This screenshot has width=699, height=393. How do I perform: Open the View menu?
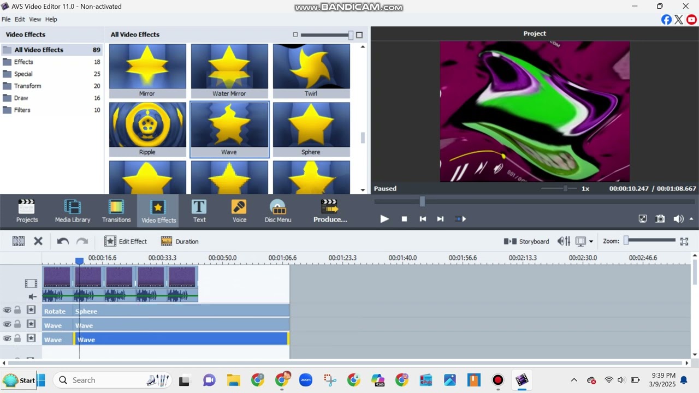point(35,19)
